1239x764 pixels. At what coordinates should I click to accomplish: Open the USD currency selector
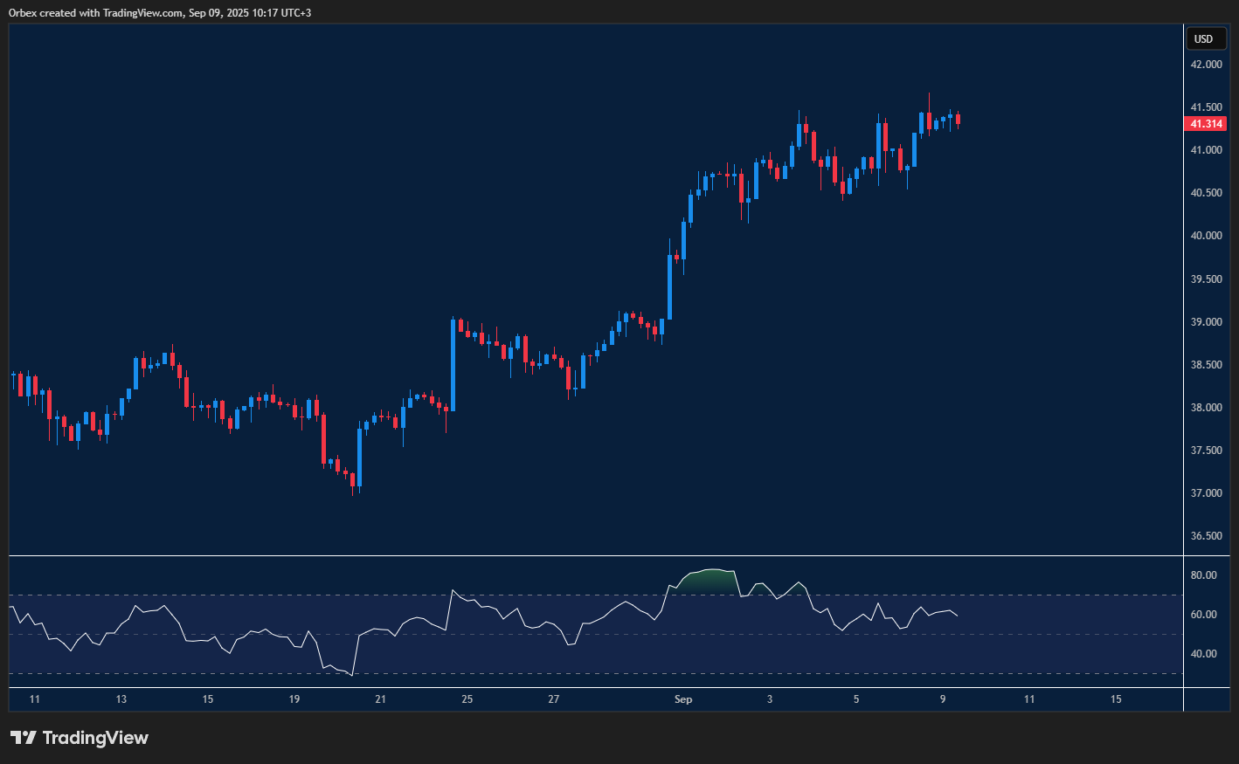(1205, 38)
